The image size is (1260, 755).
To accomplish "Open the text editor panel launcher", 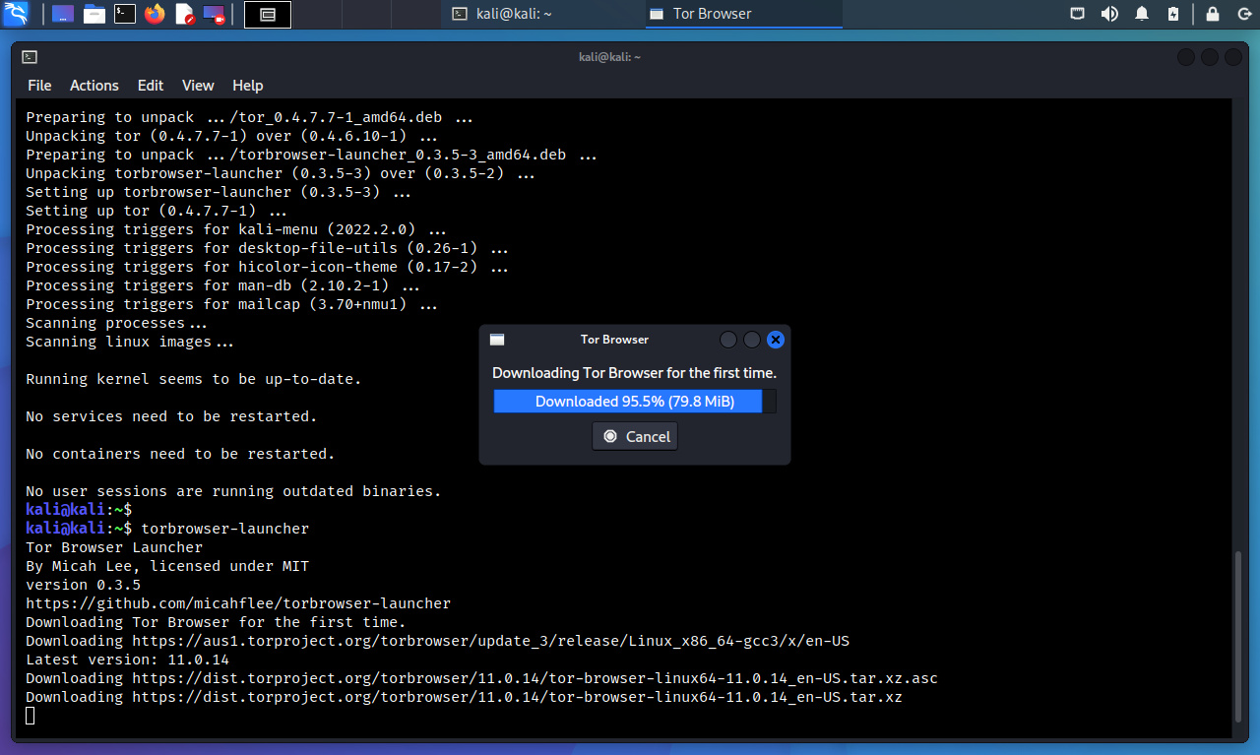I will (185, 14).
